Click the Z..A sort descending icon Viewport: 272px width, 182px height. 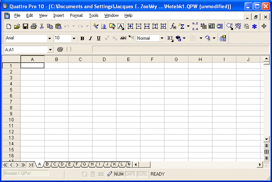[195, 29]
